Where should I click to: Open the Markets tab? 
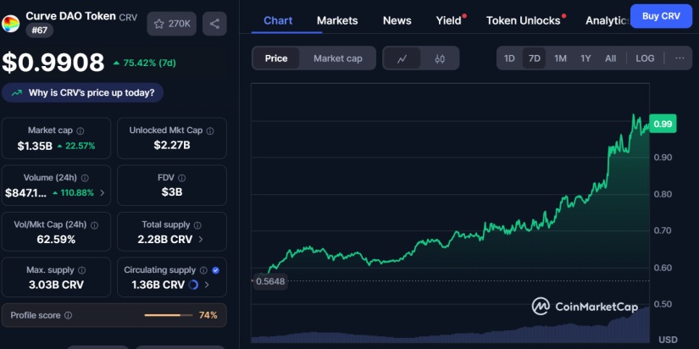point(337,20)
